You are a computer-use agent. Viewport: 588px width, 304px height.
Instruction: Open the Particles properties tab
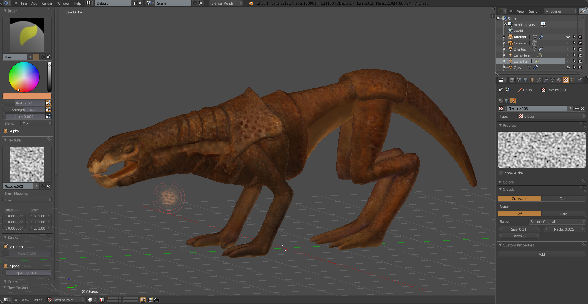[x=573, y=80]
